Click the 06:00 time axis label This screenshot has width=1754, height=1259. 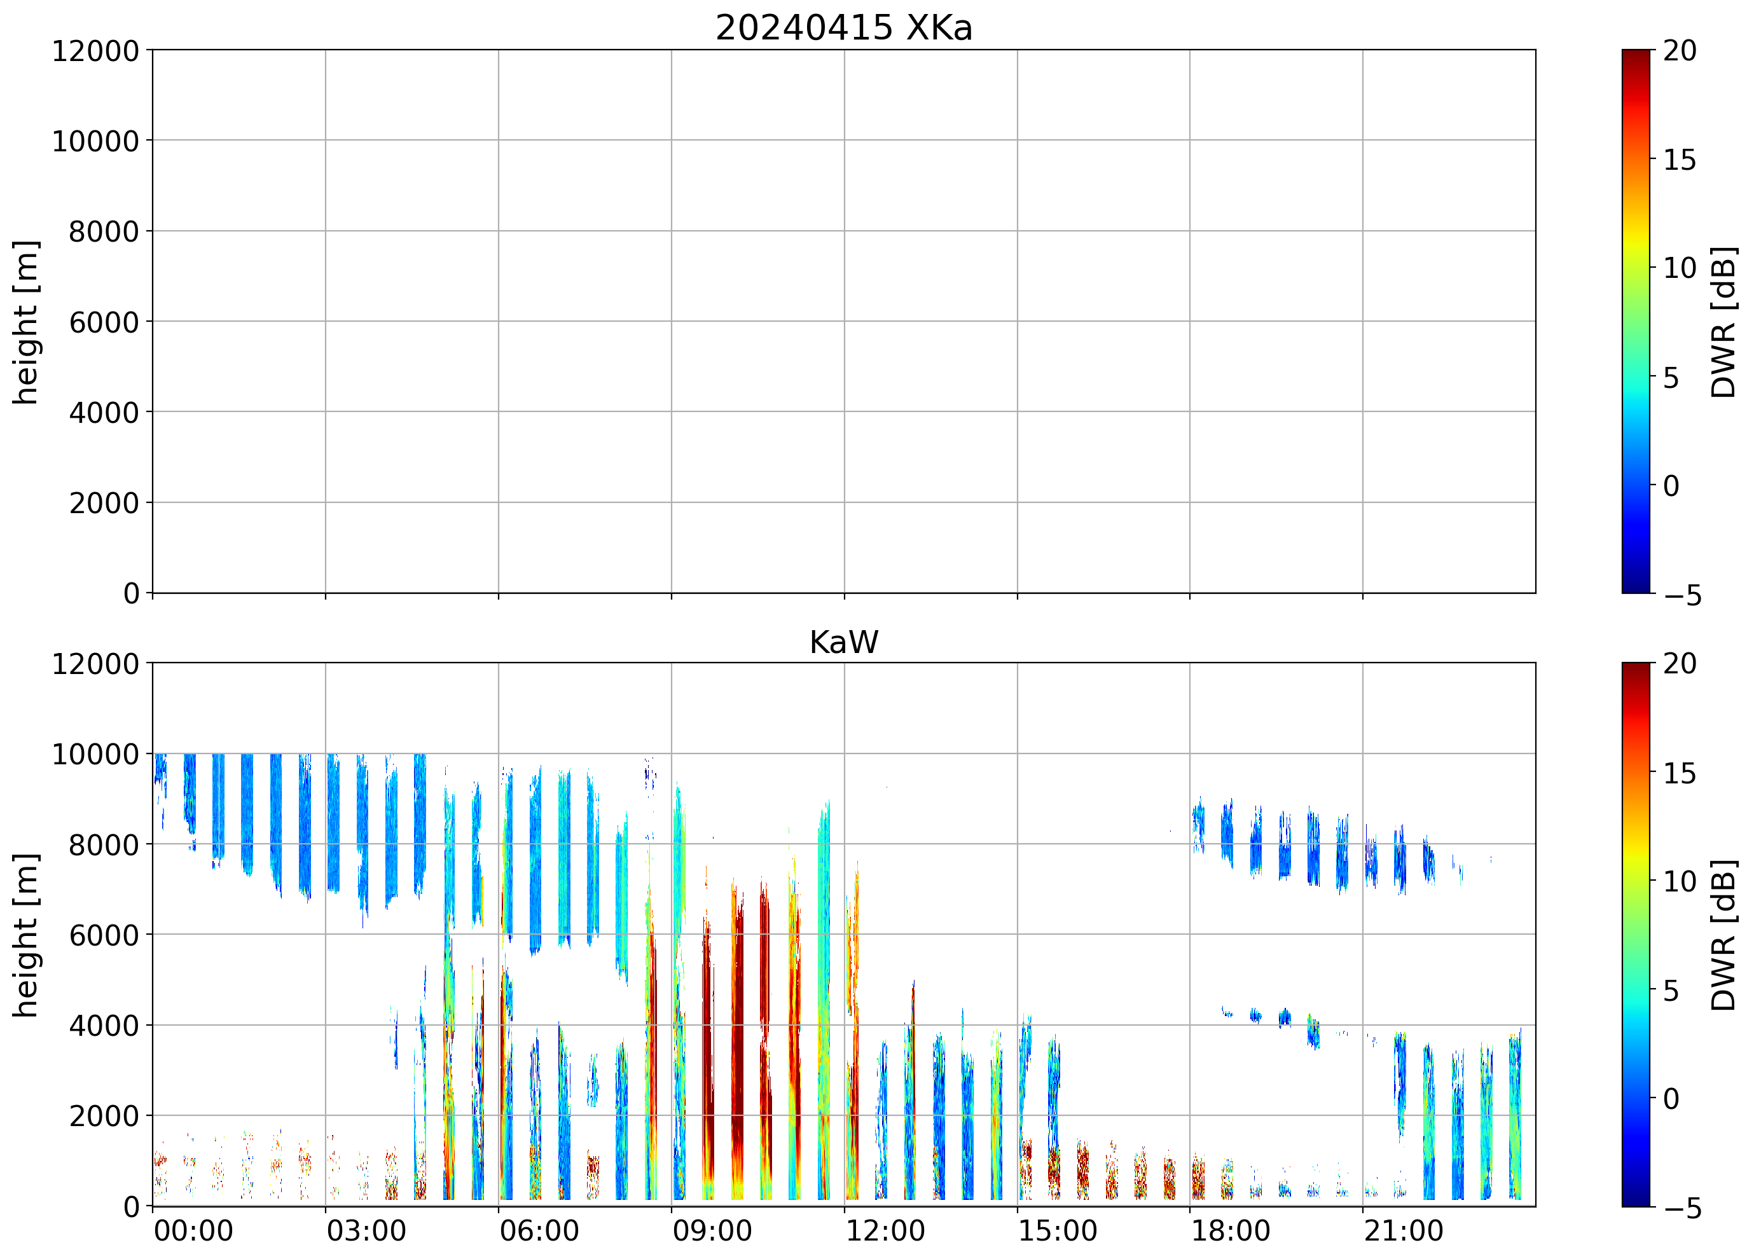[x=539, y=1231]
